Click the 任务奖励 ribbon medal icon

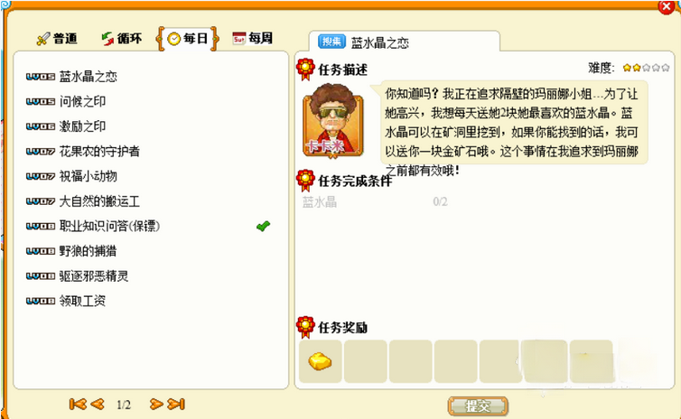coord(305,327)
